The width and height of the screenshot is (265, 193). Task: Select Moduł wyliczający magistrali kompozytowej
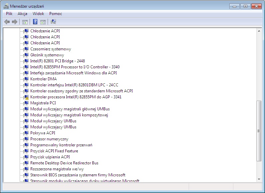point(69,115)
